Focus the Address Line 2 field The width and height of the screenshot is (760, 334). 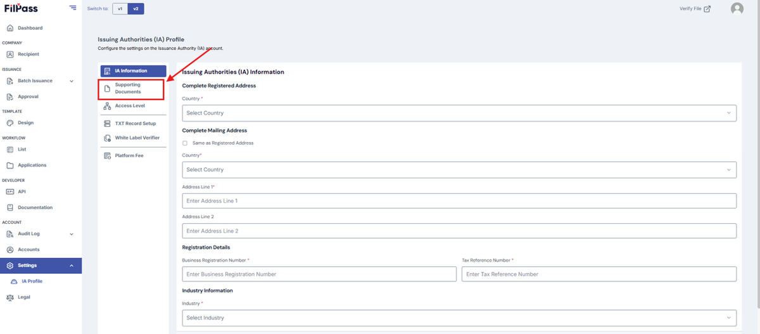coord(459,231)
